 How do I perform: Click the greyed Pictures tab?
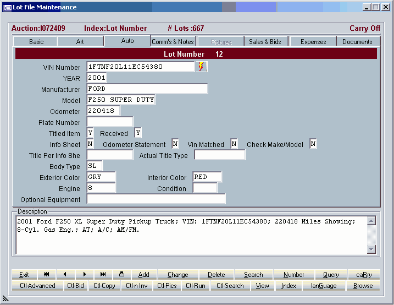pos(221,42)
